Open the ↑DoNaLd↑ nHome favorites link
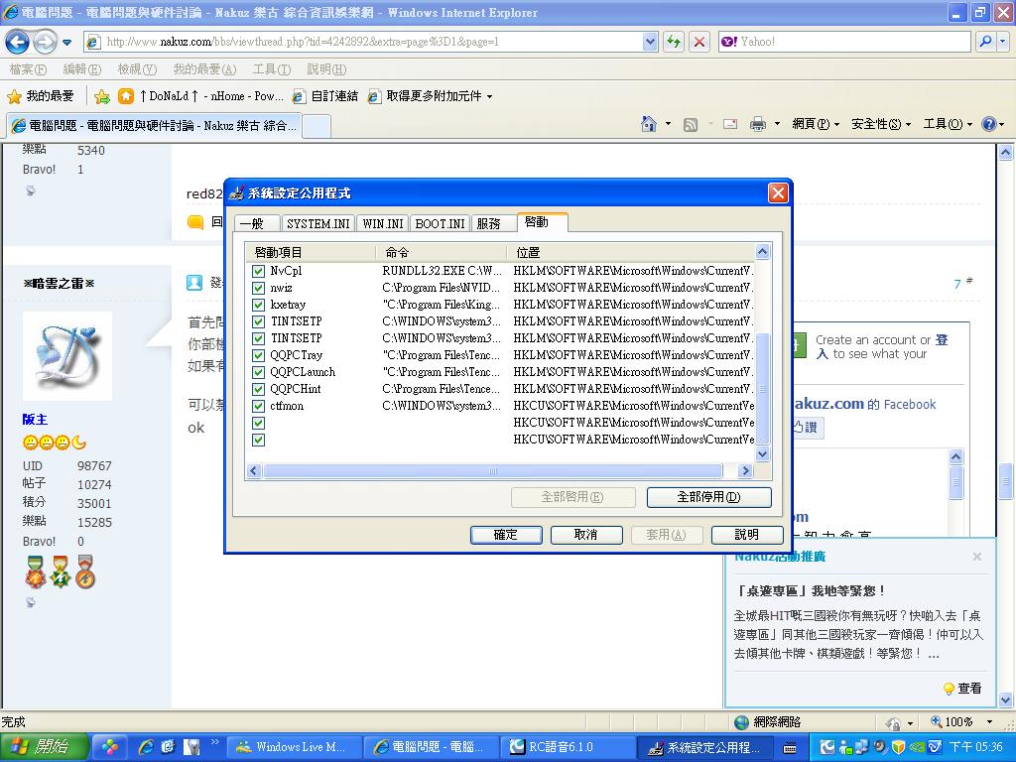Screen dimensions: 1016x762 (201, 96)
